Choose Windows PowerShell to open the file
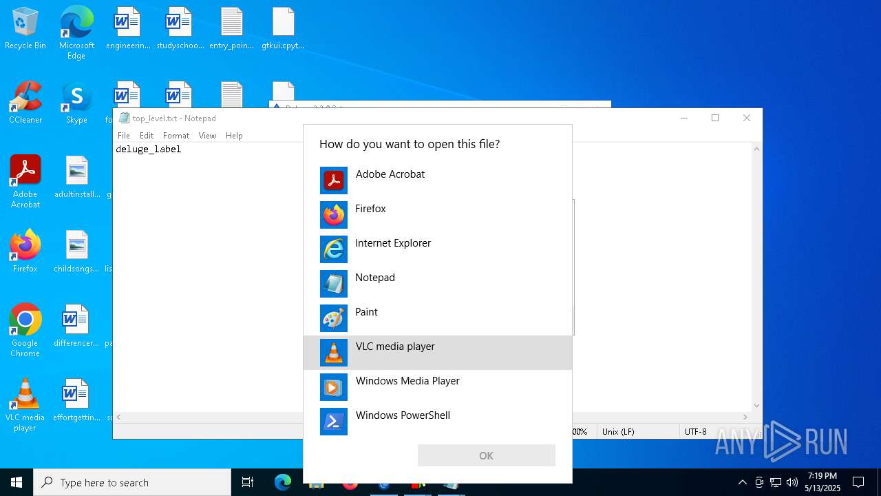This screenshot has width=881, height=496. pos(438,422)
